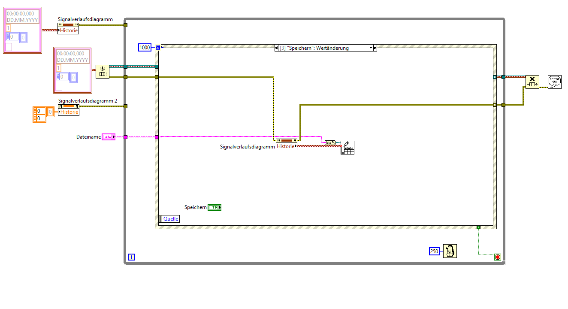Select the Speichern label text
568x309 pixels.
(196, 207)
